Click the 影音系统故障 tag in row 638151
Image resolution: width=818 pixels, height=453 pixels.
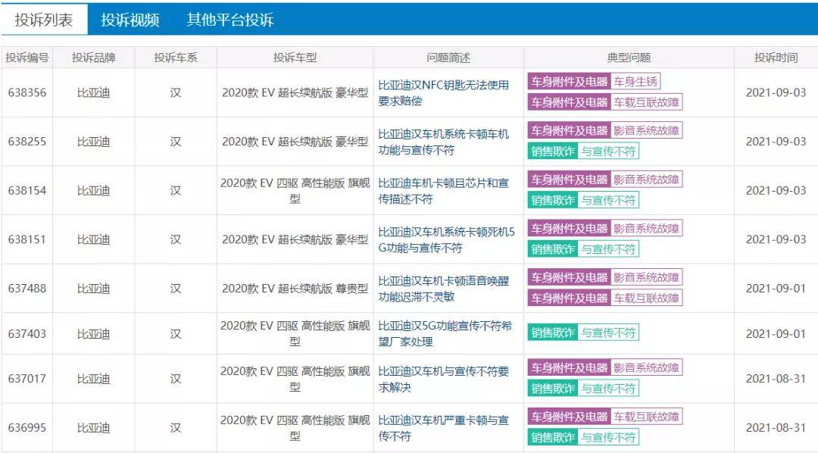pyautogui.click(x=646, y=229)
